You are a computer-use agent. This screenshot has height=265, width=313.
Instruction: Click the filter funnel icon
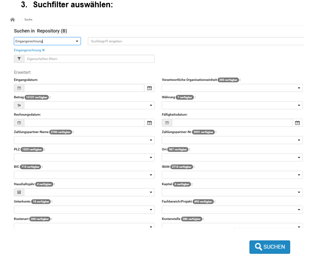(19, 59)
